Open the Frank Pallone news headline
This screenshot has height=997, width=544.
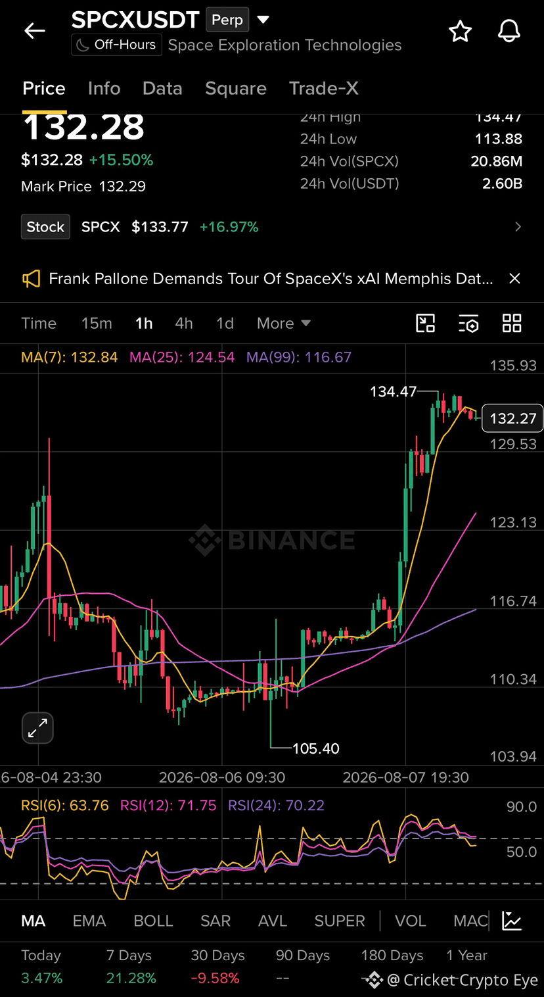click(x=271, y=279)
